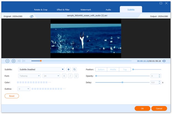Open the Subtitle Disabled dropdown

[x=41, y=69]
